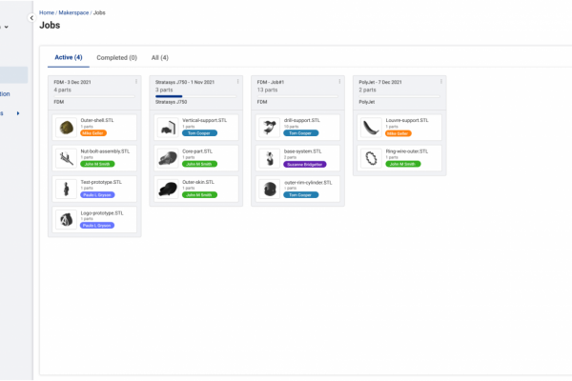Select the Active (4) tab

click(x=69, y=58)
